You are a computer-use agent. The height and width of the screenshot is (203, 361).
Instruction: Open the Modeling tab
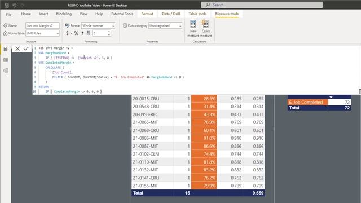point(64,14)
